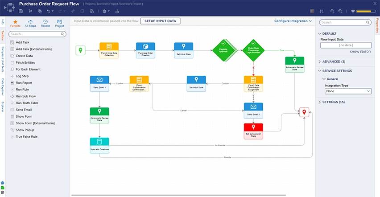380x197 pixels.
Task: Click the zoom in magnifier icon
Action: click(x=341, y=11)
